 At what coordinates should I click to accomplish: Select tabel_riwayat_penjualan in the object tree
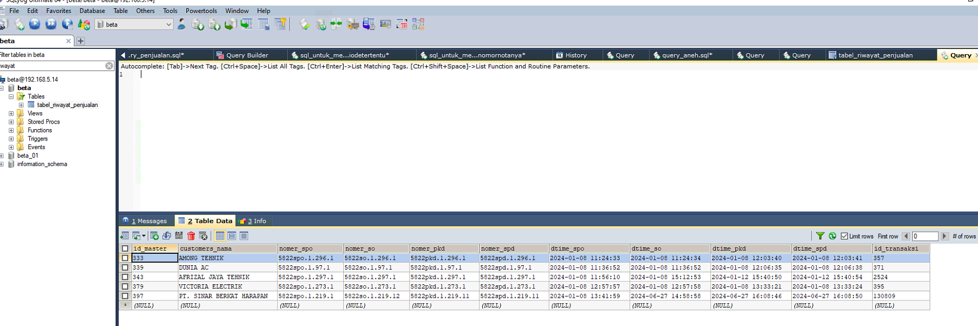coord(67,105)
